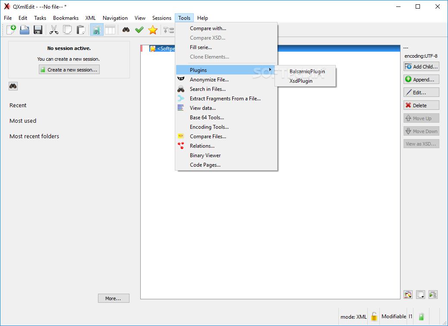Screen dimensions: 448x326
Task: Open the copy special dropdown icon
Action: pos(420,295)
